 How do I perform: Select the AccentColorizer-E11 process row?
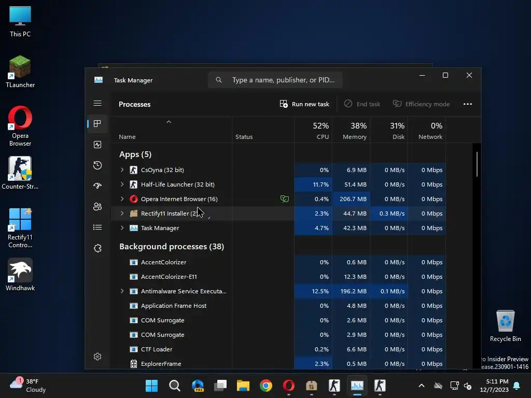(278, 277)
